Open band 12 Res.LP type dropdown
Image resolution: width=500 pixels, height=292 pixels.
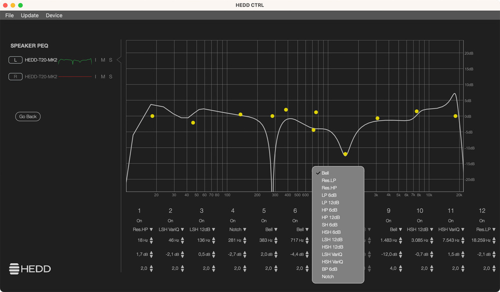coord(486,229)
